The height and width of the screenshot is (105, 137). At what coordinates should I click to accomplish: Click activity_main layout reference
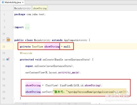[68, 72]
